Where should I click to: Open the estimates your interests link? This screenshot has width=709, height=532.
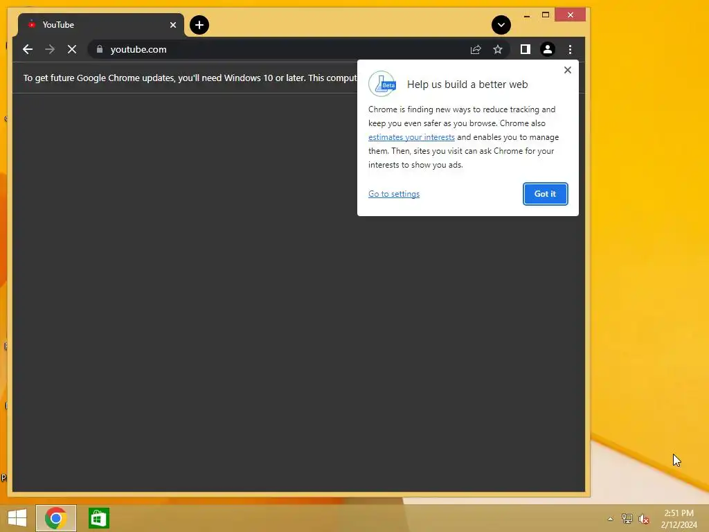coord(411,137)
